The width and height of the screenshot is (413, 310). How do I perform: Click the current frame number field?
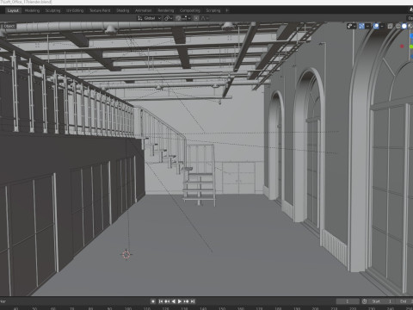[x=348, y=301]
